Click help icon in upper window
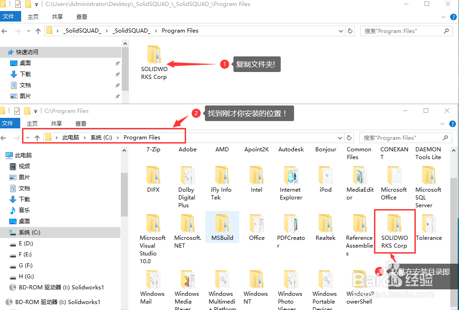Viewport: 459px width, 310px height. point(453,17)
